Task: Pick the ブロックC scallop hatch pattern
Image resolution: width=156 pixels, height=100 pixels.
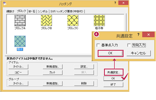Action: (x=73, y=20)
